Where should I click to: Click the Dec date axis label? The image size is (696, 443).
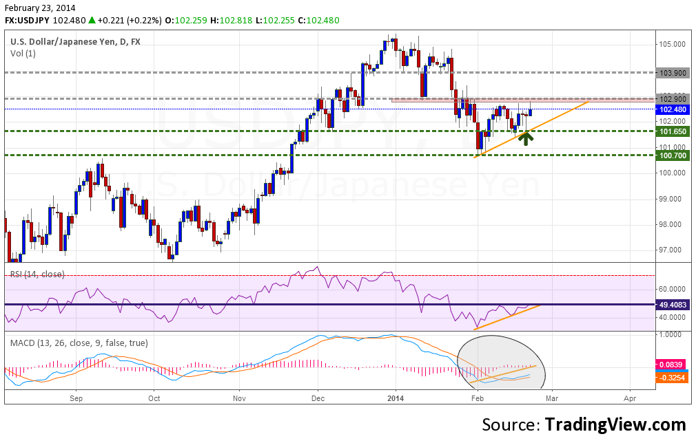coord(318,398)
